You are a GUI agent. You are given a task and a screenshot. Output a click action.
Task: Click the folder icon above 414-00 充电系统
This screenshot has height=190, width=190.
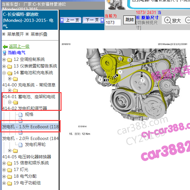15,79
